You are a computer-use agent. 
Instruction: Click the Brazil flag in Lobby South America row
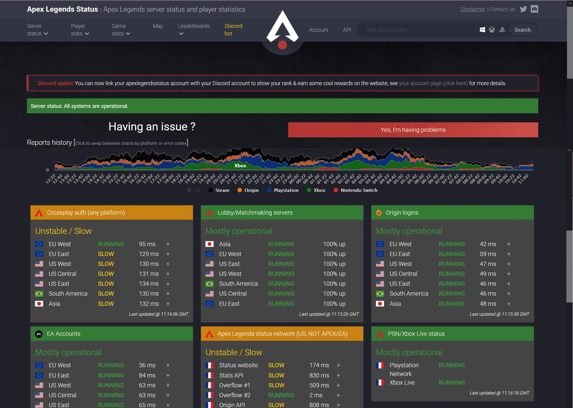(x=209, y=284)
